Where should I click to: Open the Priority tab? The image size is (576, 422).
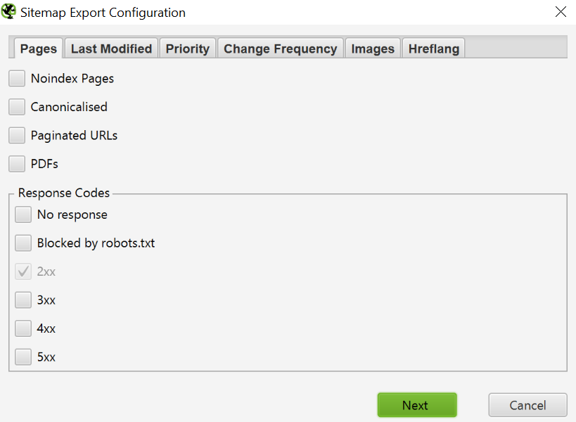tap(187, 48)
